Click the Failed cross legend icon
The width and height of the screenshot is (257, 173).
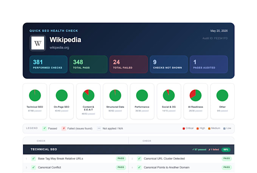(x=64, y=129)
